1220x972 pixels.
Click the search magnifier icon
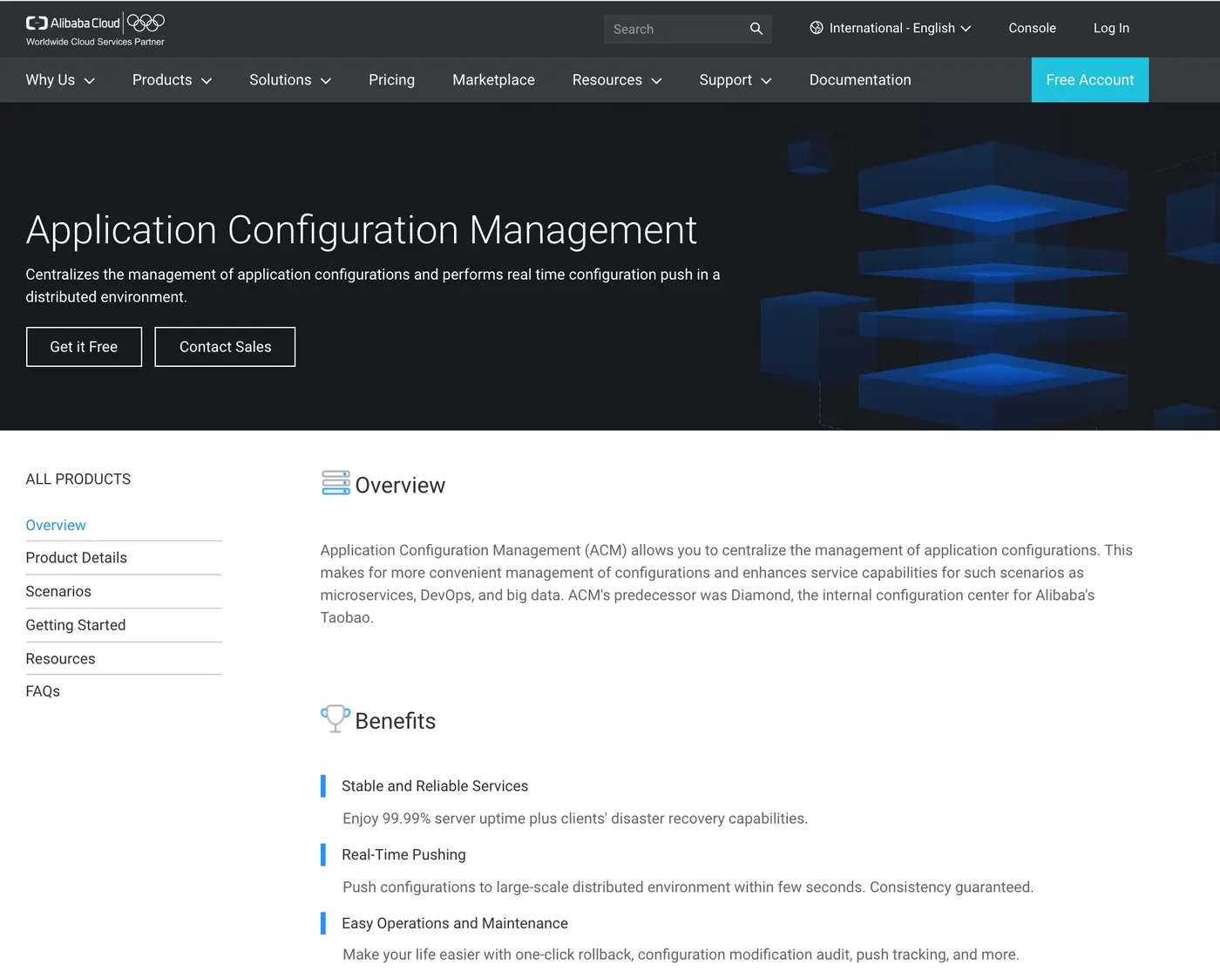click(x=756, y=29)
